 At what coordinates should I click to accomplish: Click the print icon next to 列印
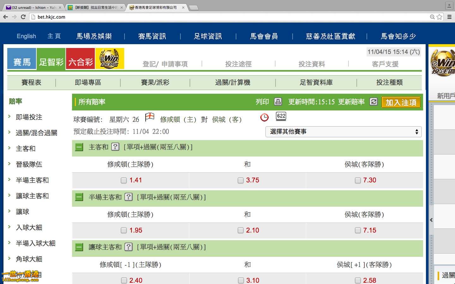pos(278,102)
